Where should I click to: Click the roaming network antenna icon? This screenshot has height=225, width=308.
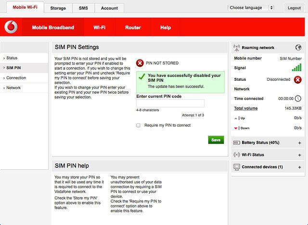click(x=236, y=48)
